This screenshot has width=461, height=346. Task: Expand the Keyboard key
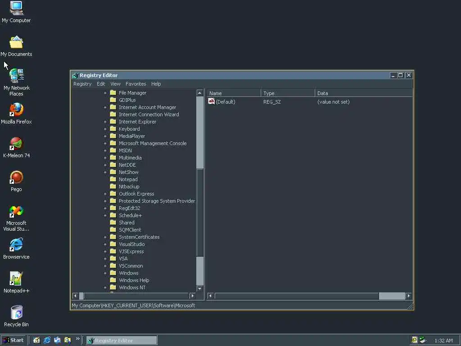coord(105,129)
